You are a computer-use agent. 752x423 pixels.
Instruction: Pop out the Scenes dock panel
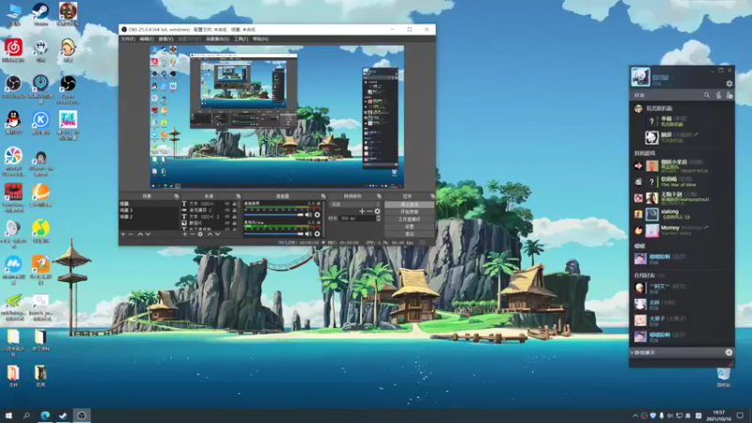[176, 196]
